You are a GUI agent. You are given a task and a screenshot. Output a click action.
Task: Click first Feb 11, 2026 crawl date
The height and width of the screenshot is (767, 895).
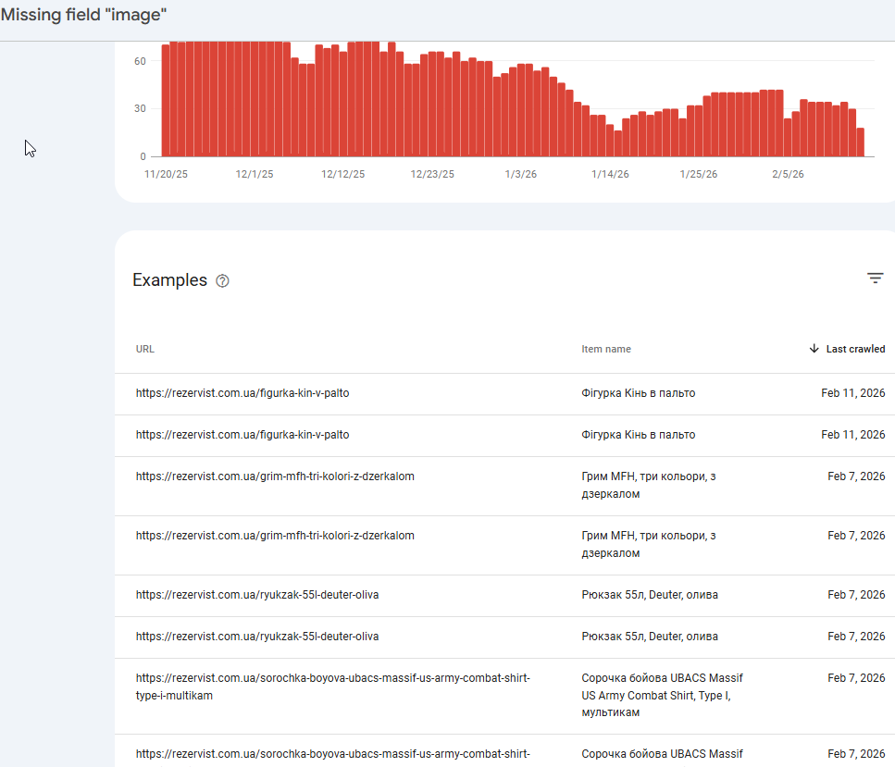click(x=852, y=393)
